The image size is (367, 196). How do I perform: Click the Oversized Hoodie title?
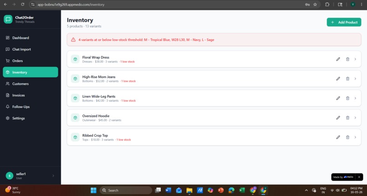tap(96, 116)
